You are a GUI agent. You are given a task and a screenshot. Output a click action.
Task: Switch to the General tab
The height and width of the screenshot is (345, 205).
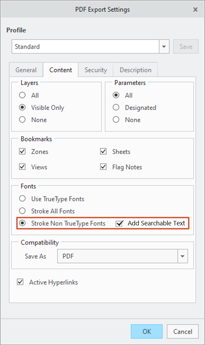(26, 70)
